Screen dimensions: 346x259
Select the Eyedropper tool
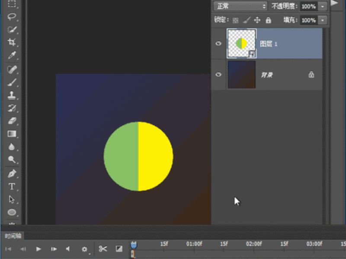(x=12, y=55)
